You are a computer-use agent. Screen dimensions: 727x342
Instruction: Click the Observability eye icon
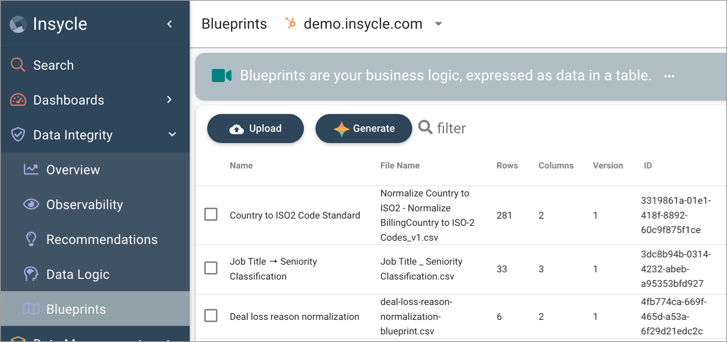pyautogui.click(x=31, y=204)
